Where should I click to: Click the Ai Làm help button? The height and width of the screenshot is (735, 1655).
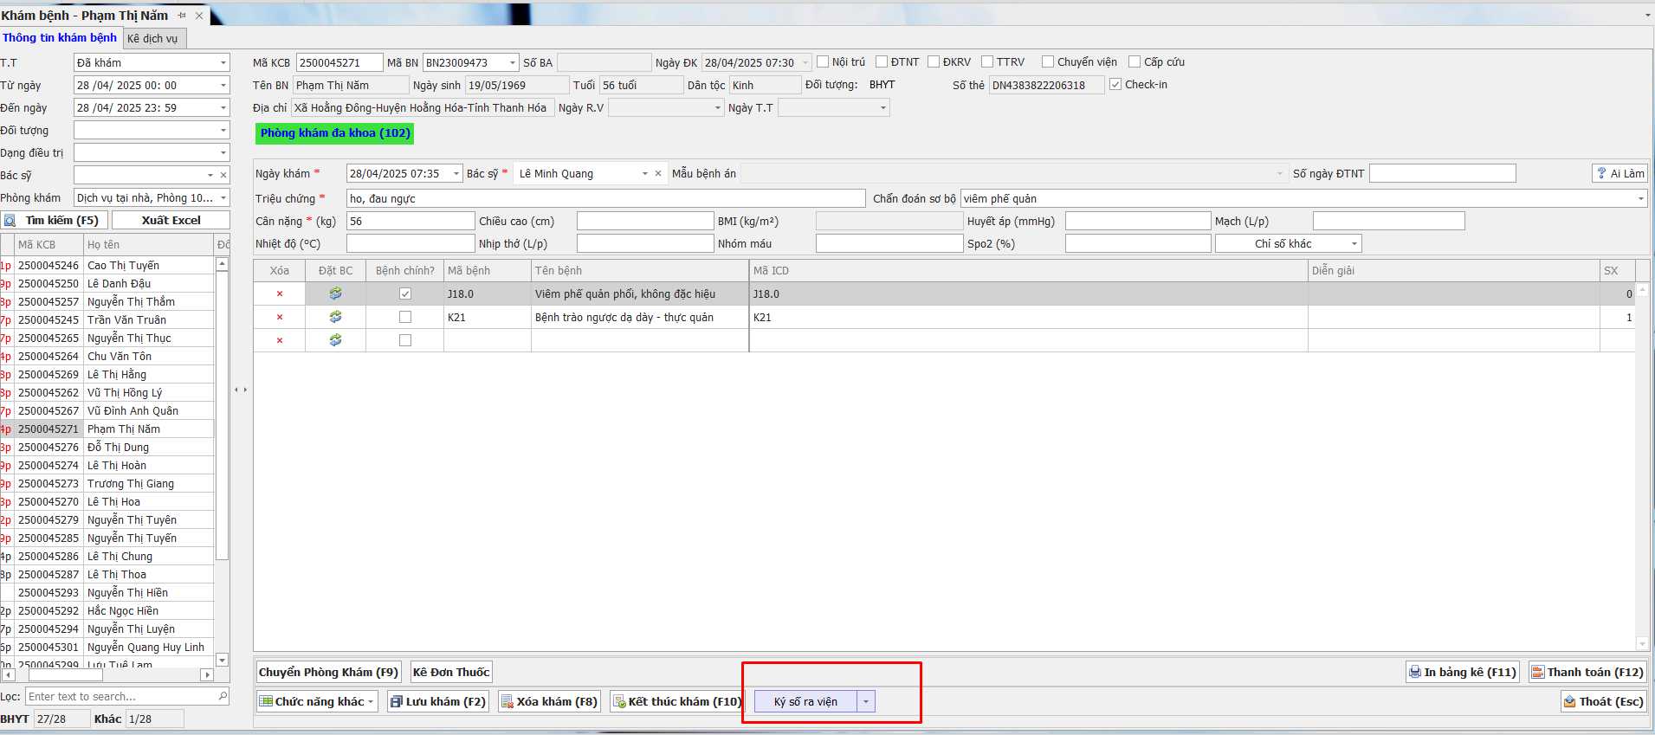pos(1619,174)
